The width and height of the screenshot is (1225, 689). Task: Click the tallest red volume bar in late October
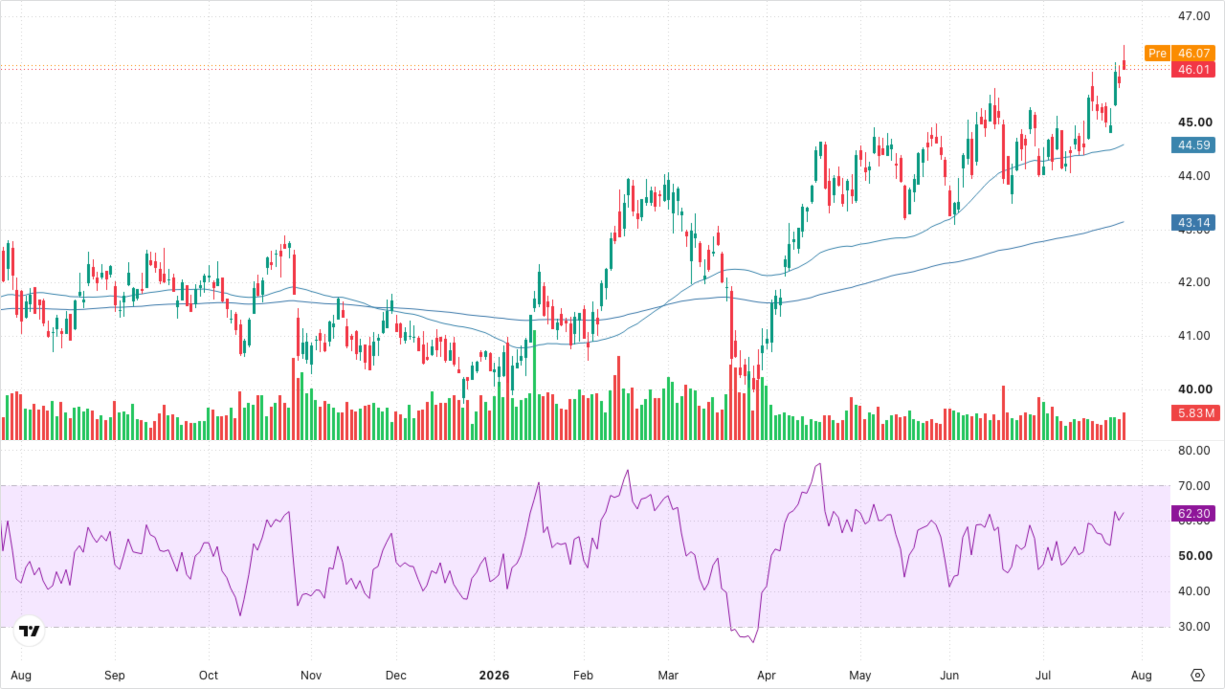[x=294, y=399]
